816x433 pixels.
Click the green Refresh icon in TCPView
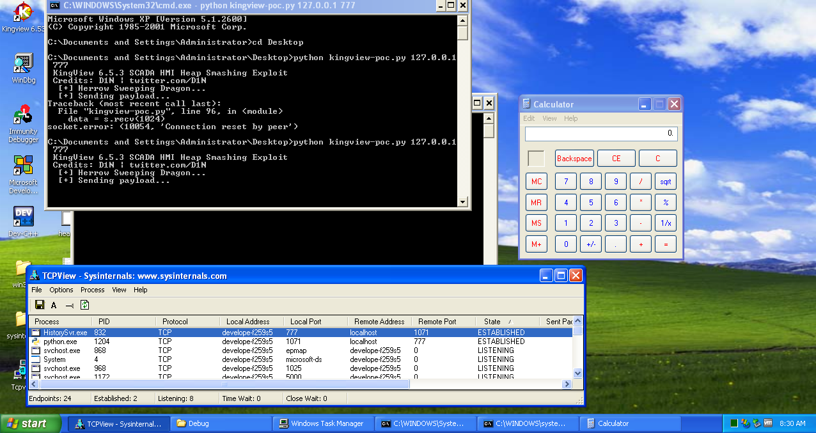click(x=84, y=305)
